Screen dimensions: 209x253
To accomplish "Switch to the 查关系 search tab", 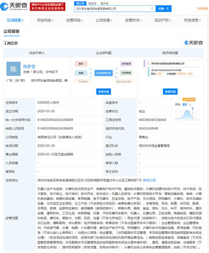I will tap(104, 3).
